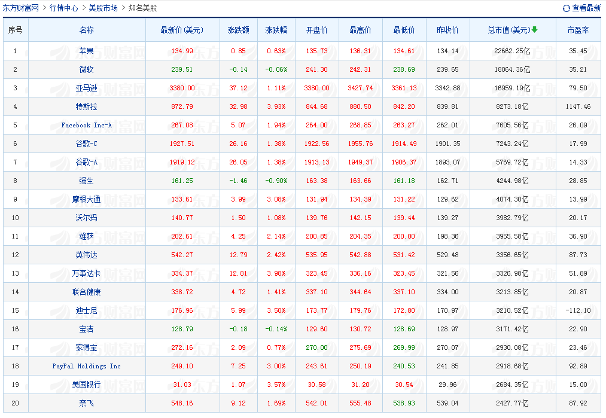This screenshot has width=606, height=418.
Task: Click 谷歌-C latest price 1927.51
Action: coord(182,144)
